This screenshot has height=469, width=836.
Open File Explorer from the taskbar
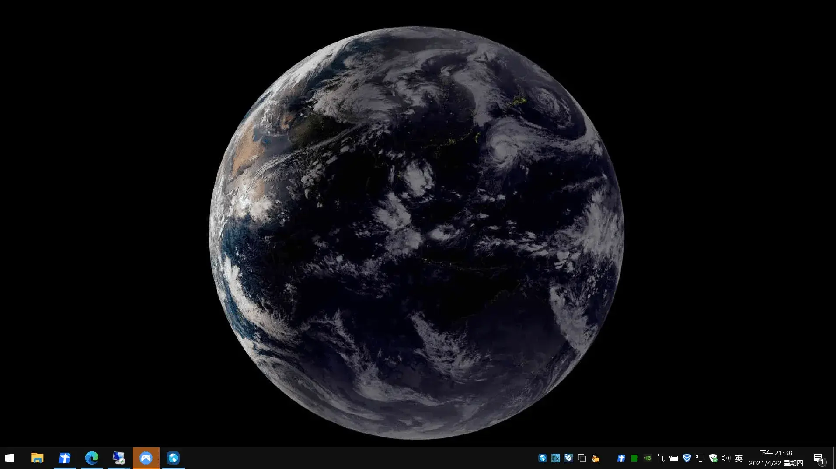pyautogui.click(x=38, y=458)
